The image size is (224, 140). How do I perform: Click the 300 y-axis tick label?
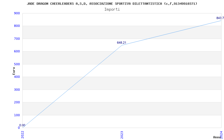[x=17, y=90]
